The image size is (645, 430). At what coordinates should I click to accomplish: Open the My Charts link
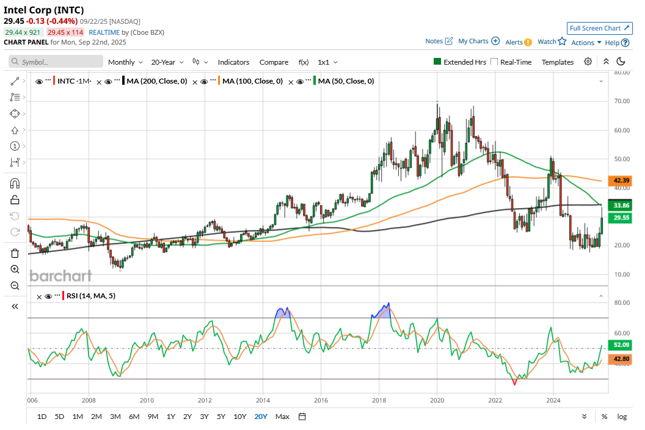(x=478, y=41)
